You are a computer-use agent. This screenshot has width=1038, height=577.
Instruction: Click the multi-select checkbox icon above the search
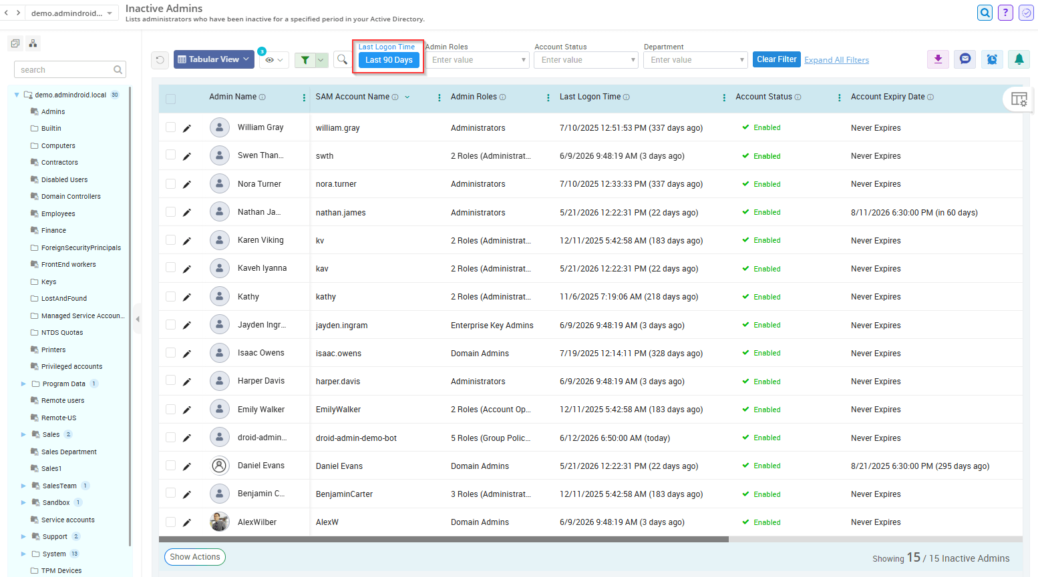pos(15,43)
